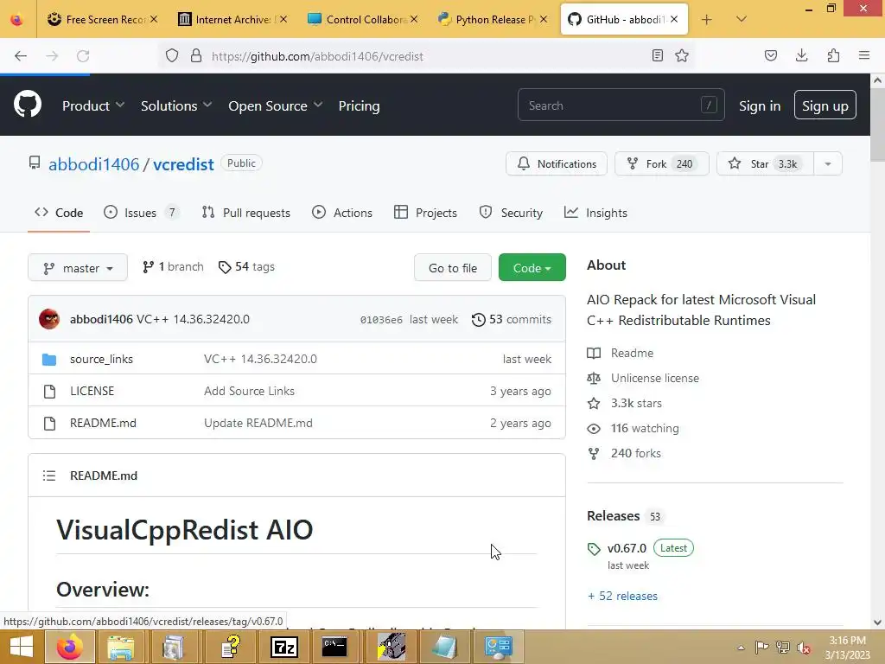Click the site security padlock icon

196,55
